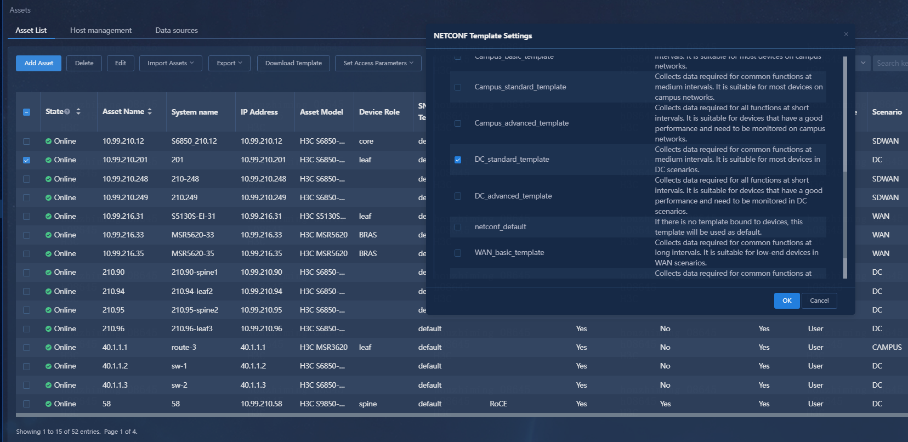This screenshot has height=442, width=908.
Task: Click system name route-3
Action: pyautogui.click(x=184, y=348)
